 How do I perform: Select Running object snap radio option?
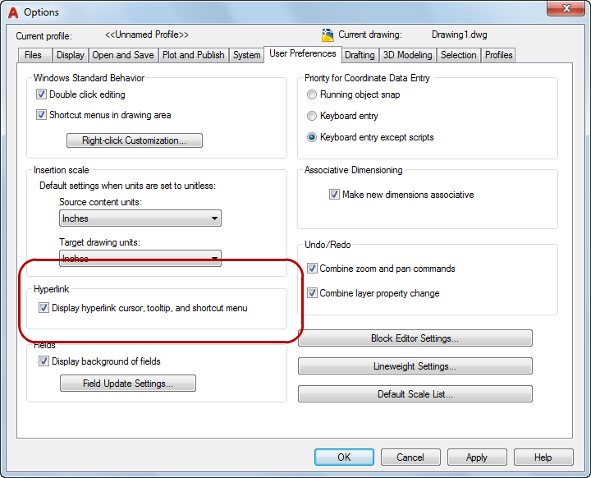[x=312, y=94]
